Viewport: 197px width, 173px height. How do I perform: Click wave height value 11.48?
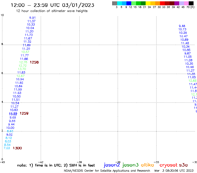point(185,43)
